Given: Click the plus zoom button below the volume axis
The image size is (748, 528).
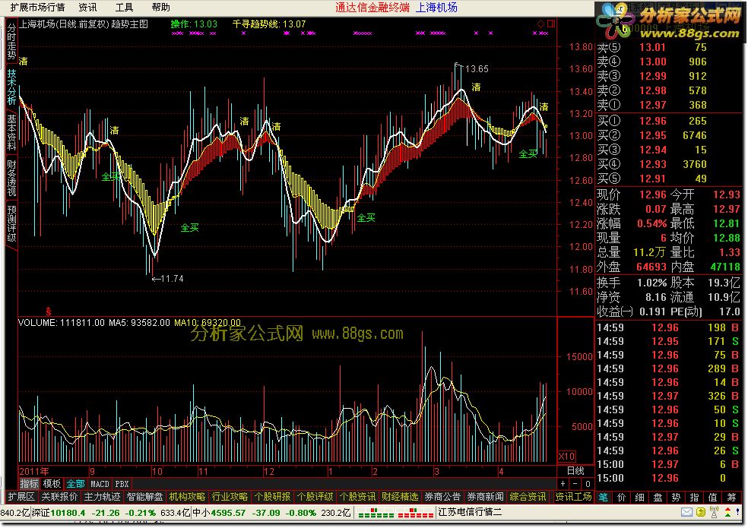Looking at the screenshot, I should 563,484.
